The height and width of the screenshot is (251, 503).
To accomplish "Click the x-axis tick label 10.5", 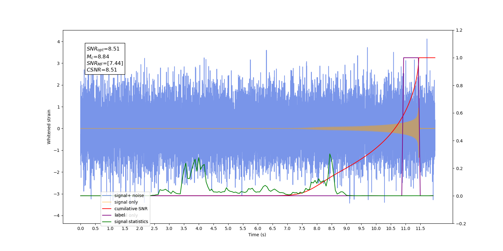I will point(391,228).
